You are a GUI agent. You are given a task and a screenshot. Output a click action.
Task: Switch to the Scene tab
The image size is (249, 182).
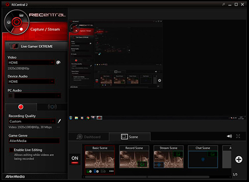(129, 137)
